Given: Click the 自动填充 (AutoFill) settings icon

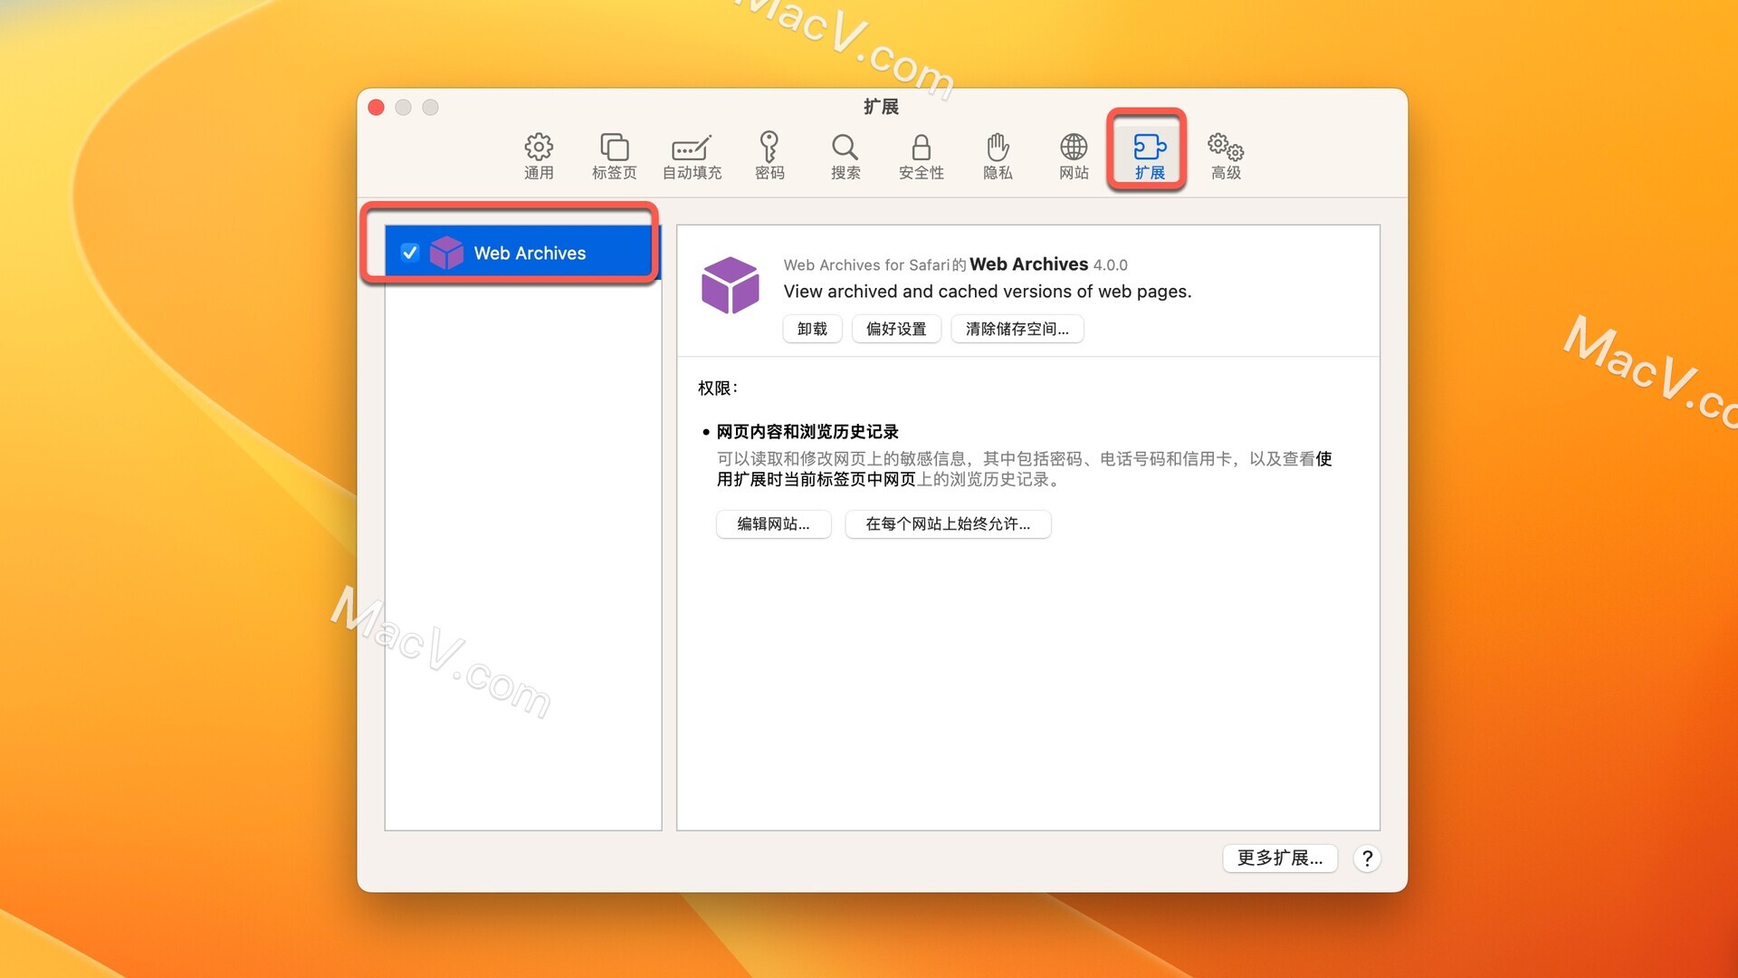Looking at the screenshot, I should tap(689, 153).
